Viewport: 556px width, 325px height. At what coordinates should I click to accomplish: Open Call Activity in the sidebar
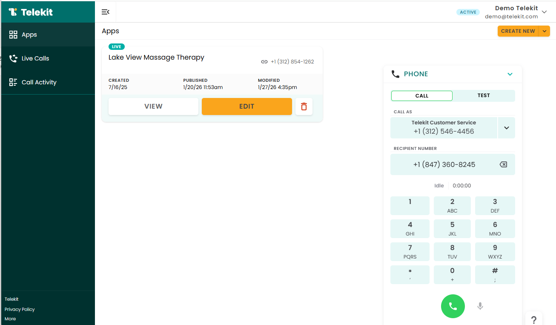48,82
